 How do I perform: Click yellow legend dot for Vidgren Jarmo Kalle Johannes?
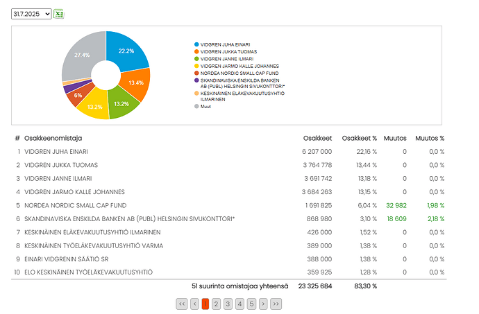[196, 66]
